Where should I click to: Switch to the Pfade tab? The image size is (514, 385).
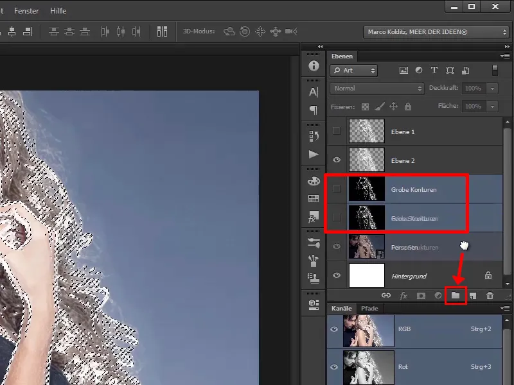tap(369, 309)
